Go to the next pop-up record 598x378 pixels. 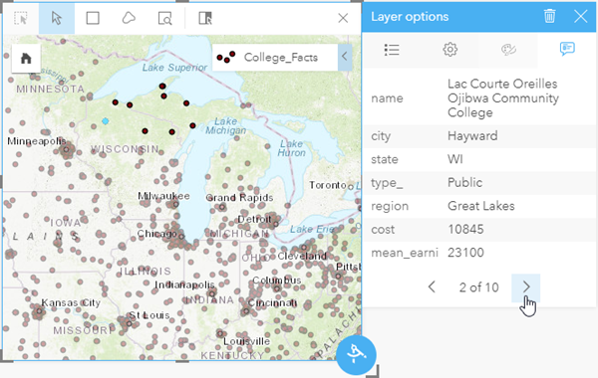point(526,287)
